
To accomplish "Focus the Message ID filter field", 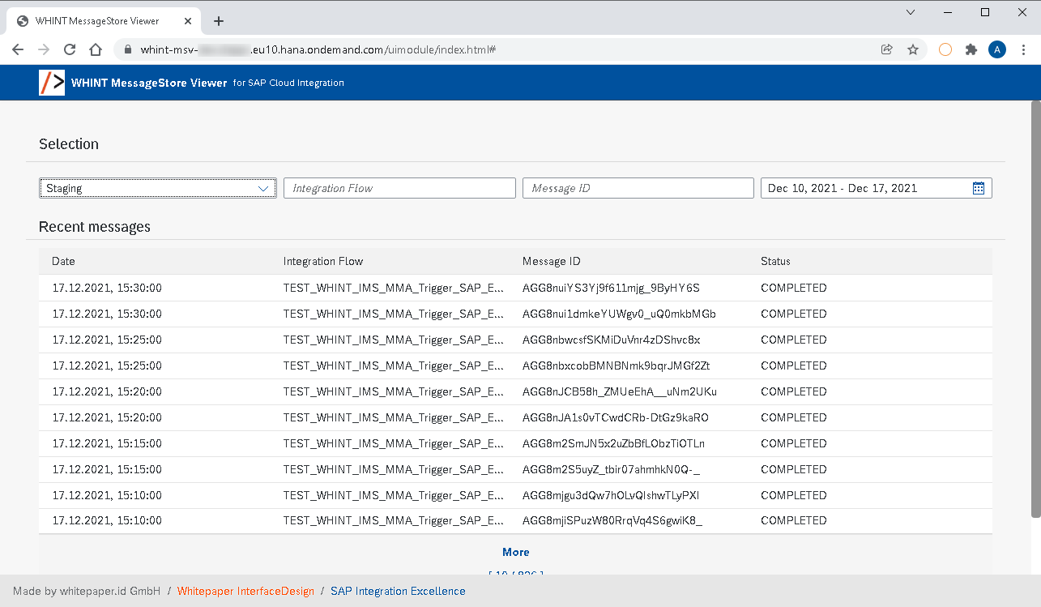I will tap(638, 188).
